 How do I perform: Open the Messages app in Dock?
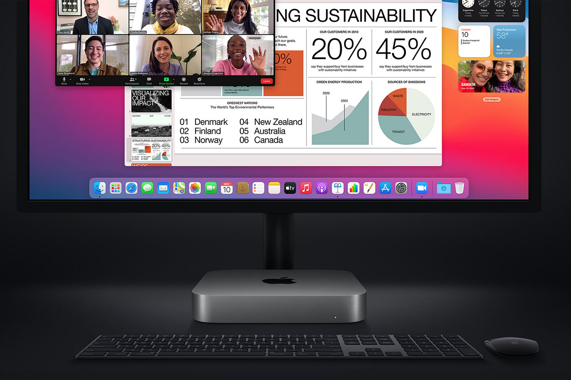pyautogui.click(x=147, y=188)
